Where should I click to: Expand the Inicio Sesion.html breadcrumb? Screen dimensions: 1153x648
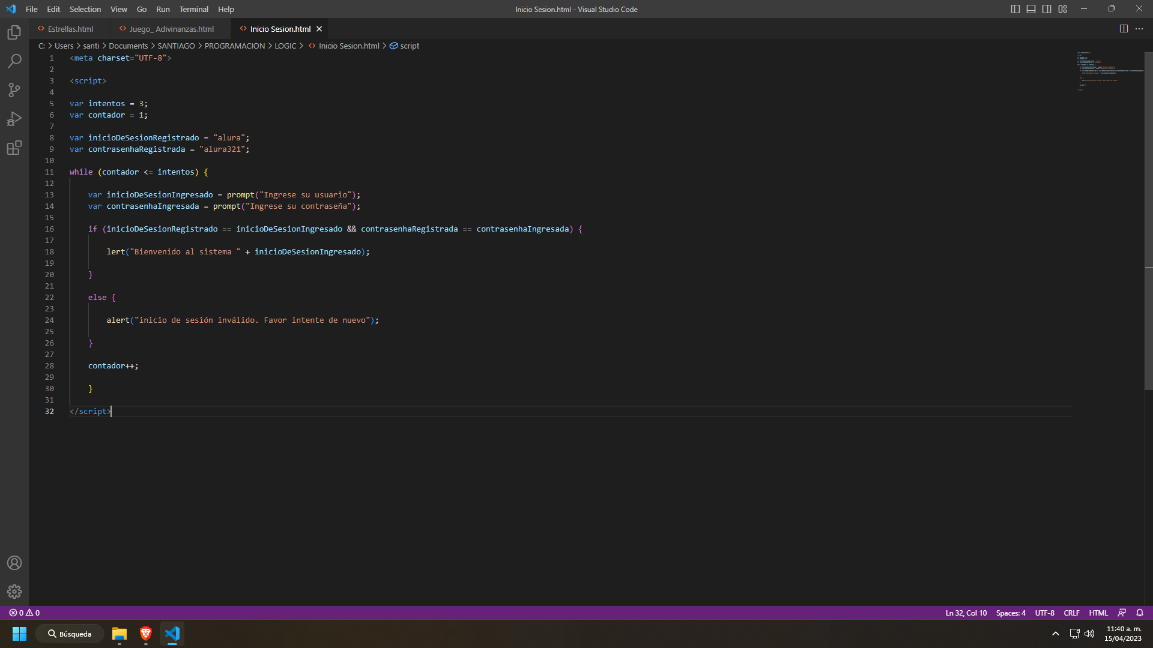[344, 46]
